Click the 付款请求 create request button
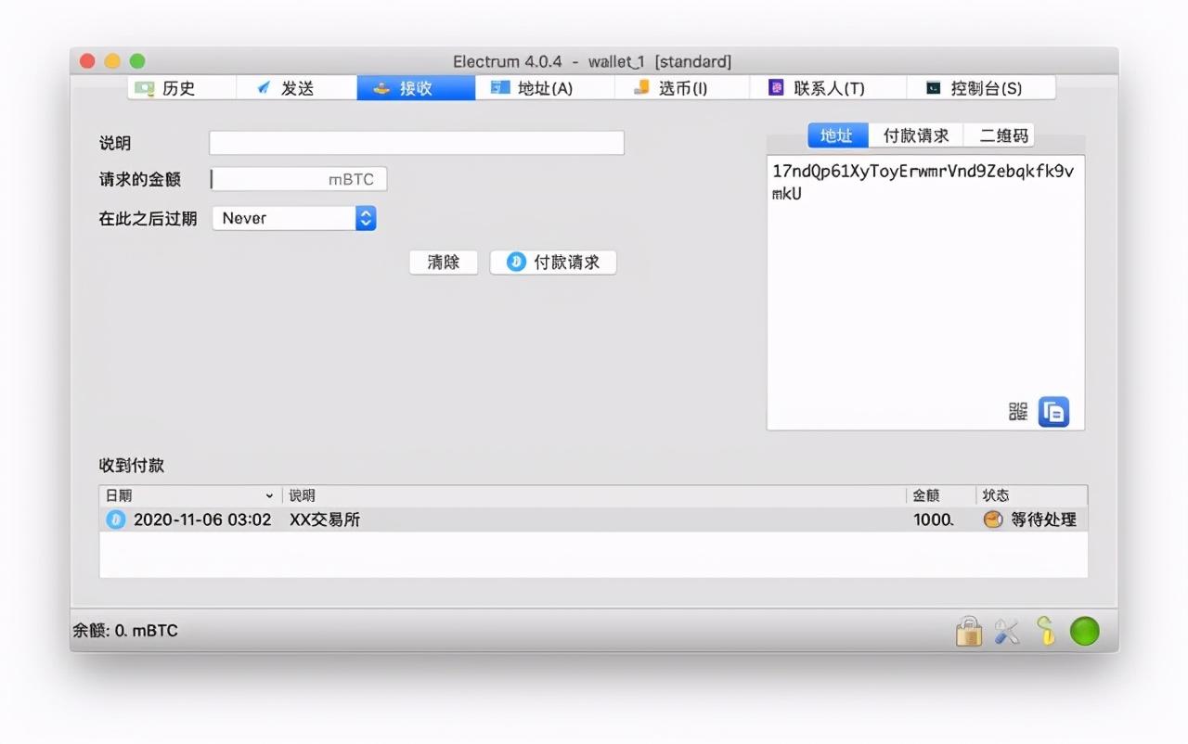Screen dimensions: 1188x744 [x=553, y=262]
